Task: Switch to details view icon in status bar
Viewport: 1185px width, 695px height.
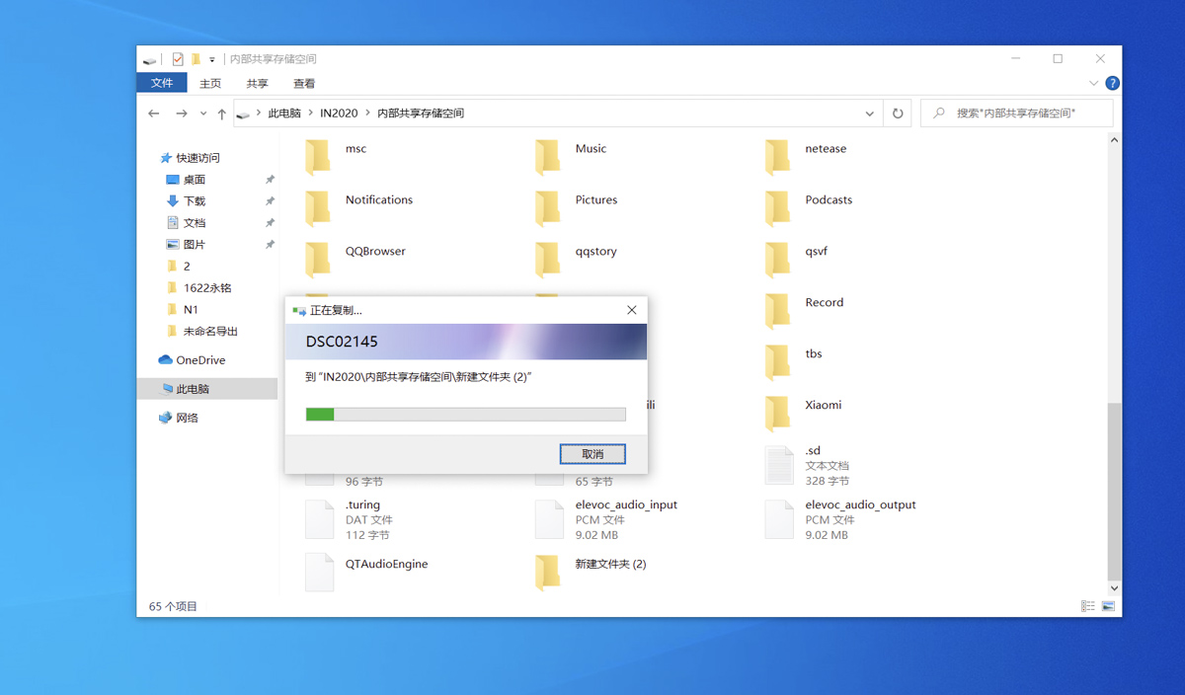Action: click(x=1087, y=606)
